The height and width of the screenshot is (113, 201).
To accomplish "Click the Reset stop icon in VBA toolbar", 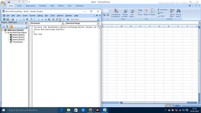I will [x=46, y=19].
